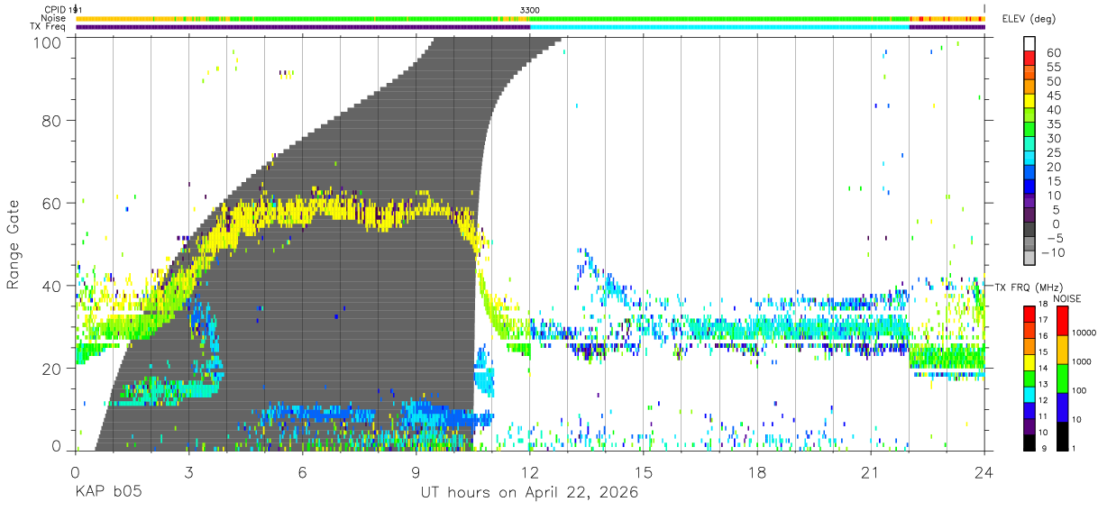
Task: Click the 9 label on TX FRQ scale
Action: 1044,448
